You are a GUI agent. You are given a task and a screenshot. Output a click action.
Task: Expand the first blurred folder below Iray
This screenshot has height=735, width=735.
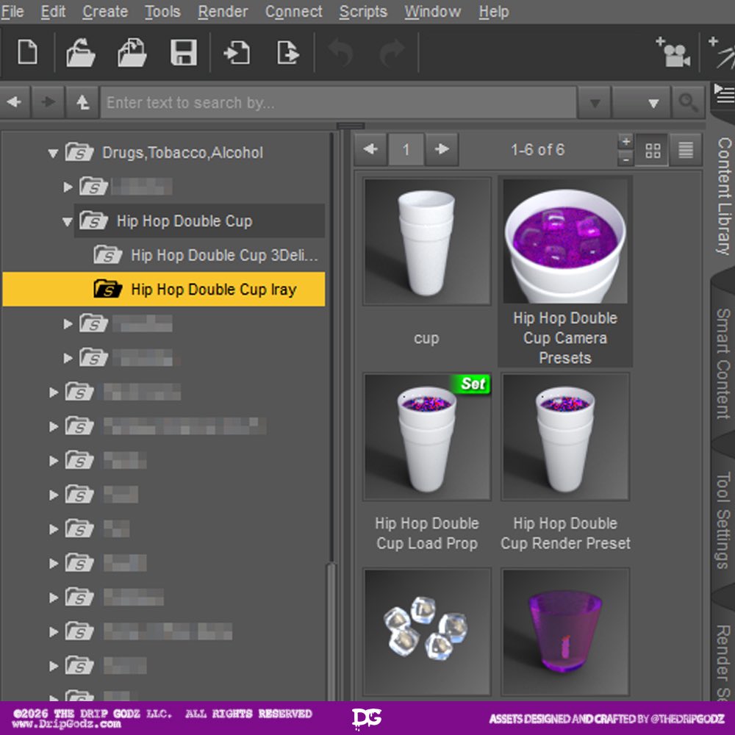point(68,324)
